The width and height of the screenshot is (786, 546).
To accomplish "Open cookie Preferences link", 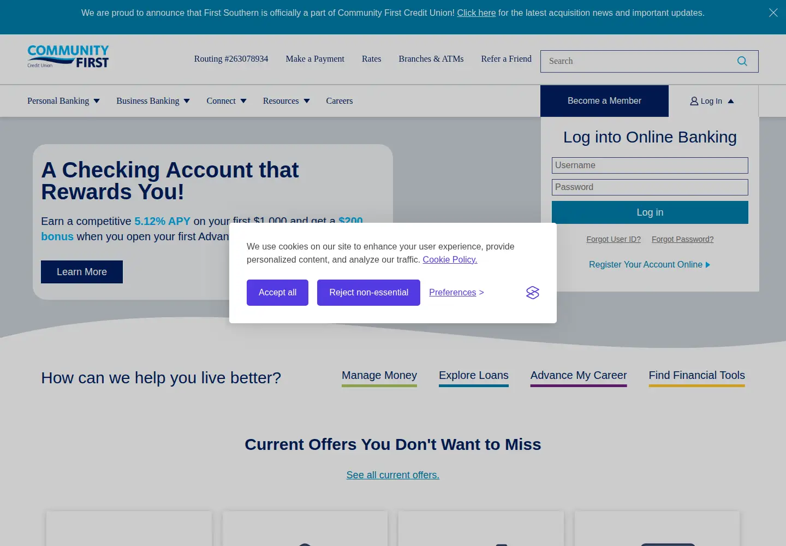I will pos(456,293).
